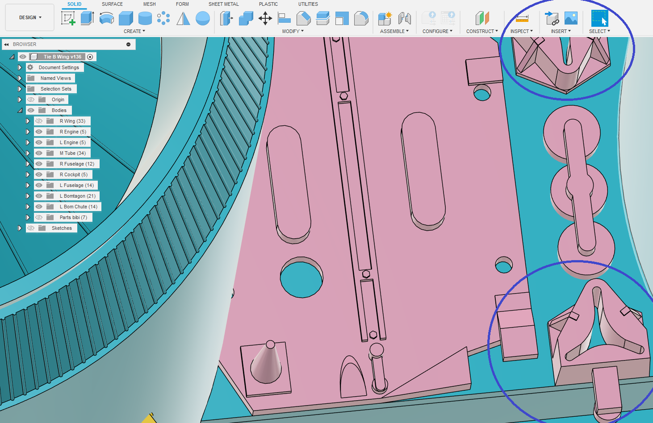Activate the Extrude tool
The height and width of the screenshot is (423, 653).
[88, 18]
